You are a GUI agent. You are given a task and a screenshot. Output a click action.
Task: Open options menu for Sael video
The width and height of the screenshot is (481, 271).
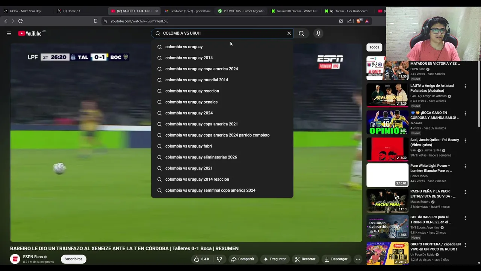click(x=465, y=140)
